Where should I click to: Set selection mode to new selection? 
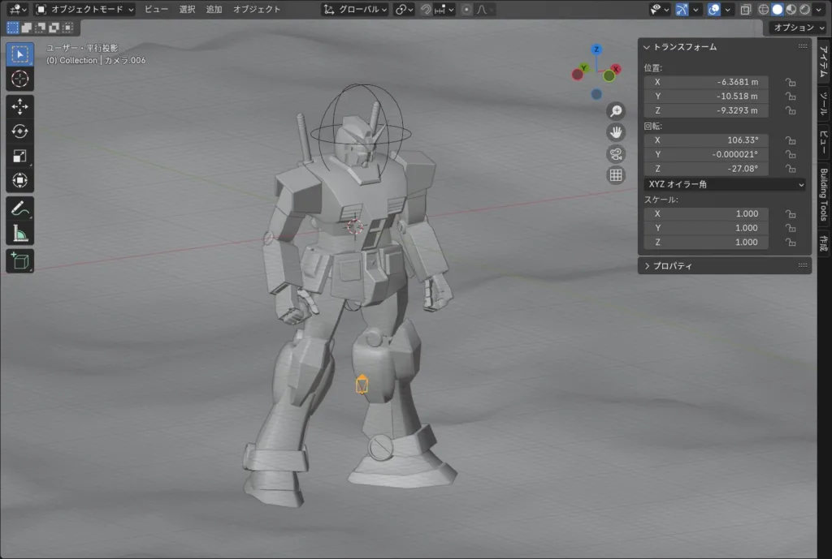12,28
